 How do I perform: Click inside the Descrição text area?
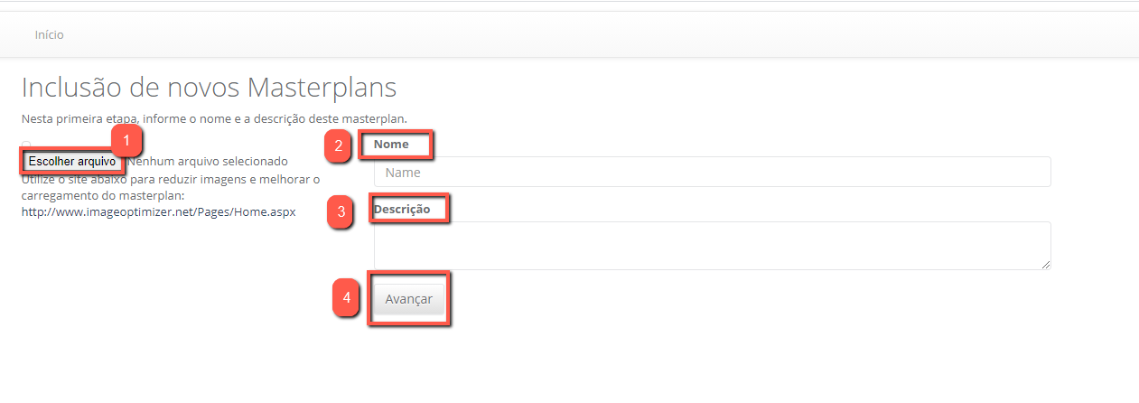712,245
